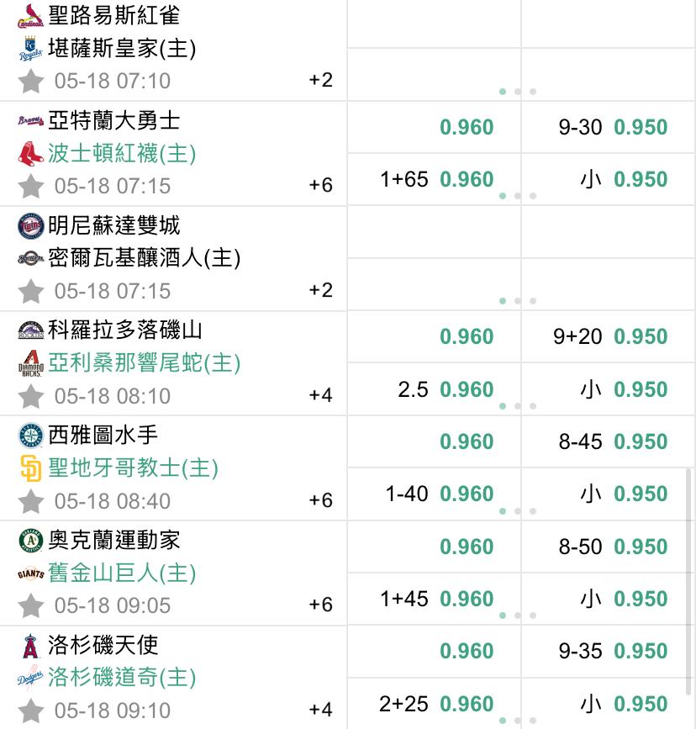This screenshot has width=696, height=729.
Task: Click the Arizona Diamondbacks logo
Action: [x=31, y=363]
